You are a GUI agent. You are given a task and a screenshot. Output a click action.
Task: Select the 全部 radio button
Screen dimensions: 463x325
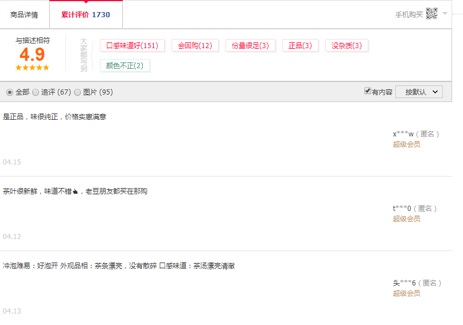coord(10,93)
